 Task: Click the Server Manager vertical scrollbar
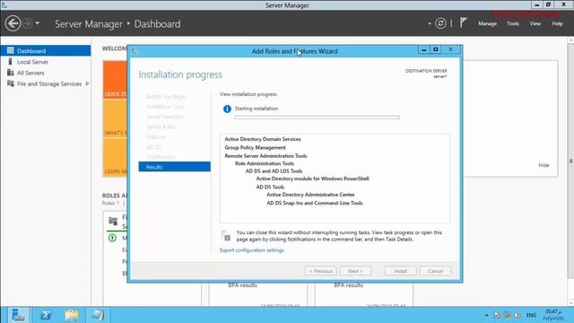[x=570, y=161]
